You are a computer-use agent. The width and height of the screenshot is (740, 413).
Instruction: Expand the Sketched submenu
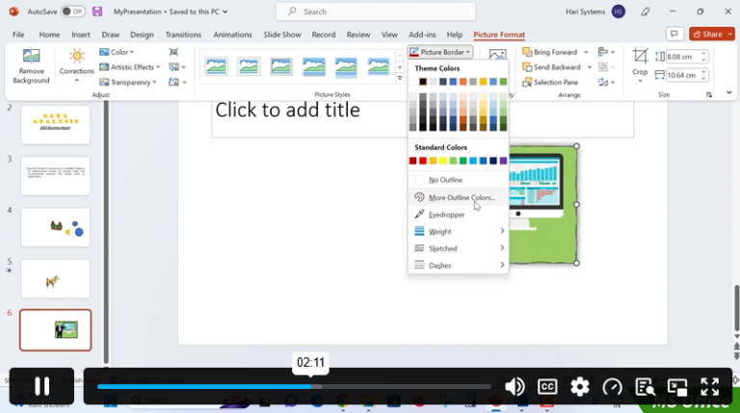pyautogui.click(x=458, y=248)
